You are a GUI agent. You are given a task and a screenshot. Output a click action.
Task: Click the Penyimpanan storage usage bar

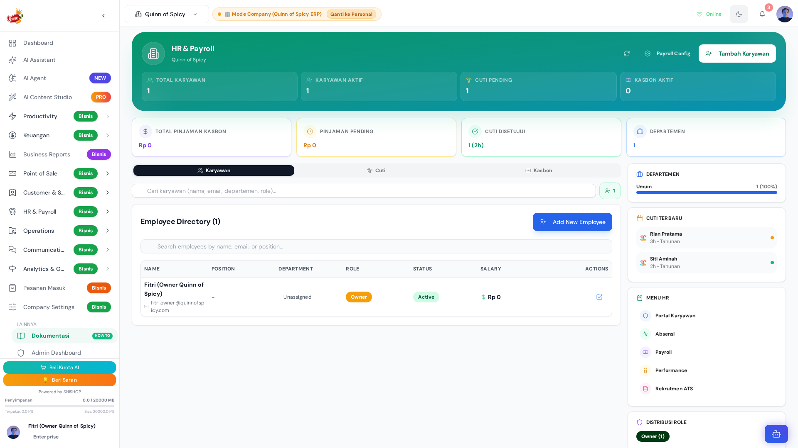[59, 406]
